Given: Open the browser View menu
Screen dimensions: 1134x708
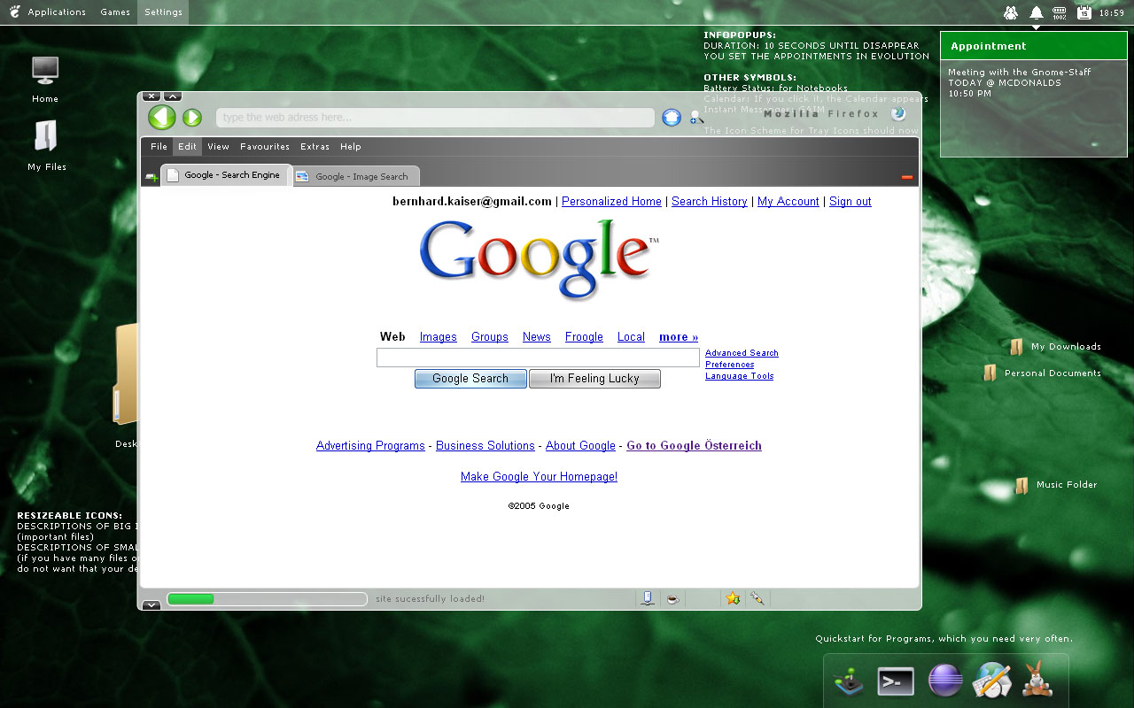Looking at the screenshot, I should (218, 147).
